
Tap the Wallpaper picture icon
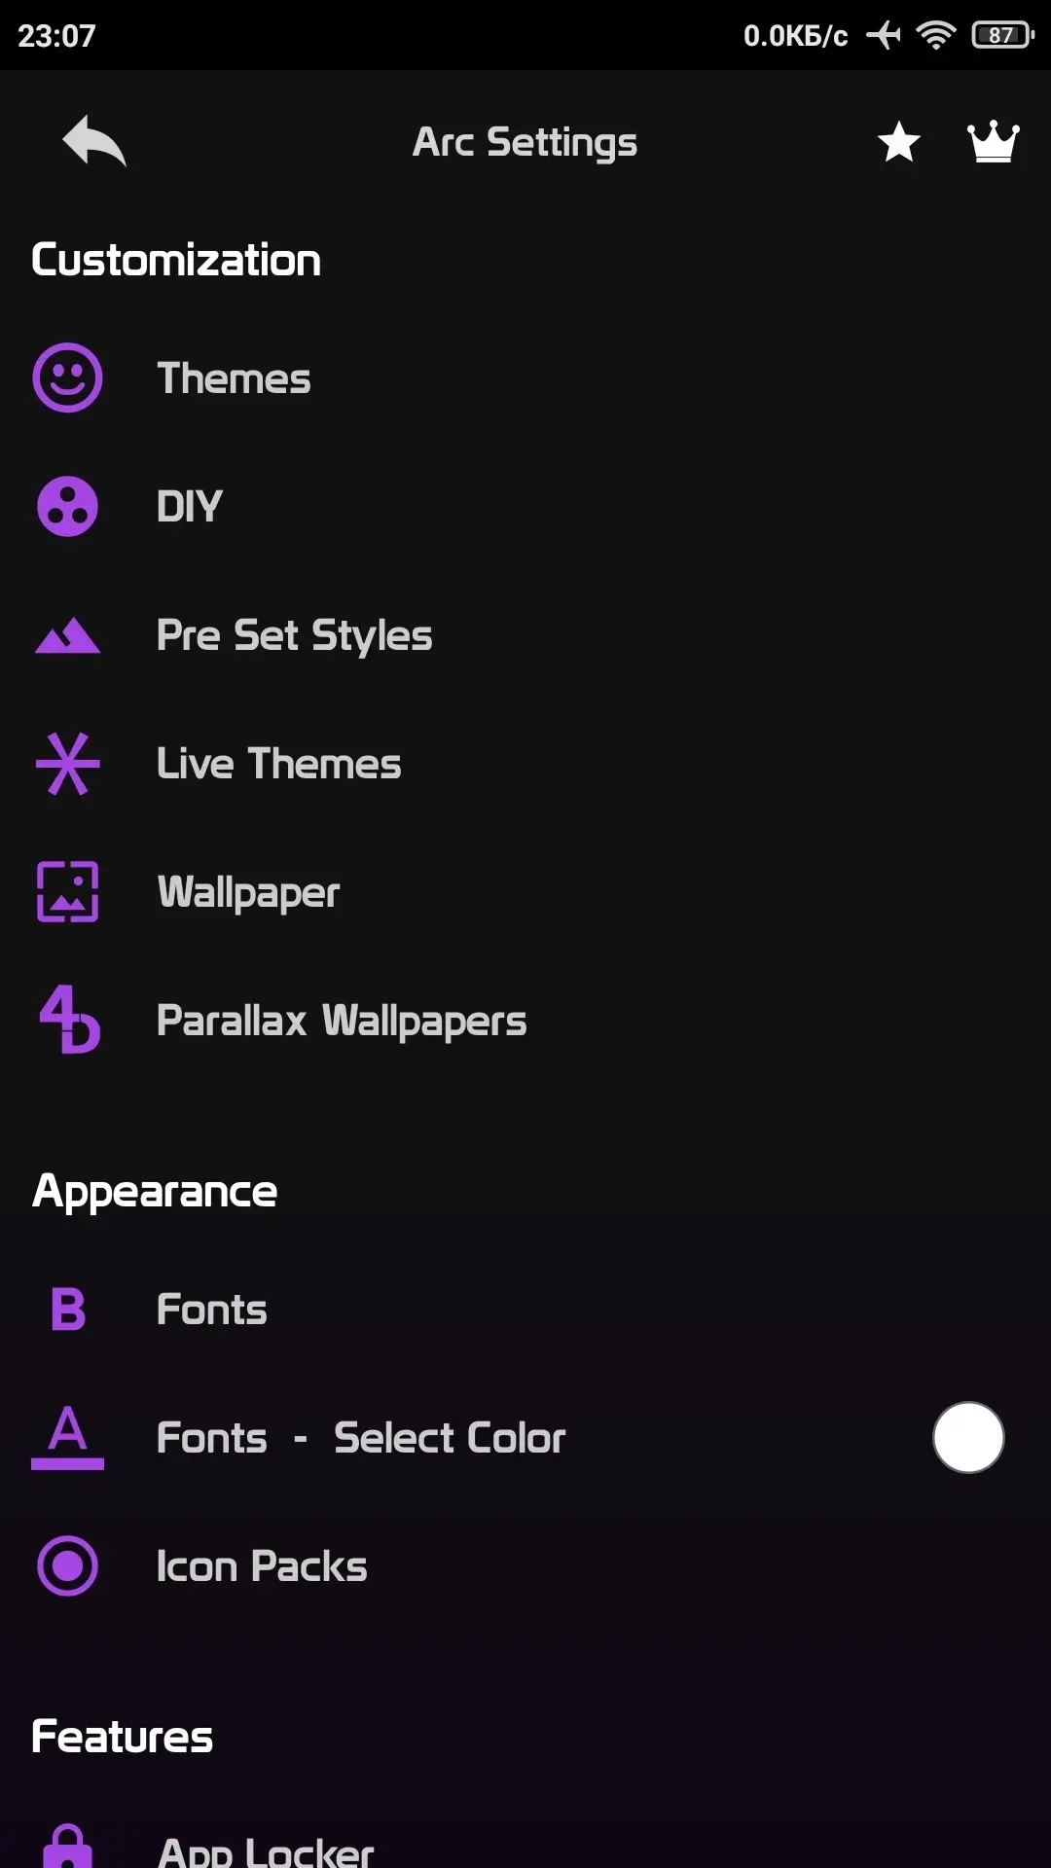click(67, 891)
